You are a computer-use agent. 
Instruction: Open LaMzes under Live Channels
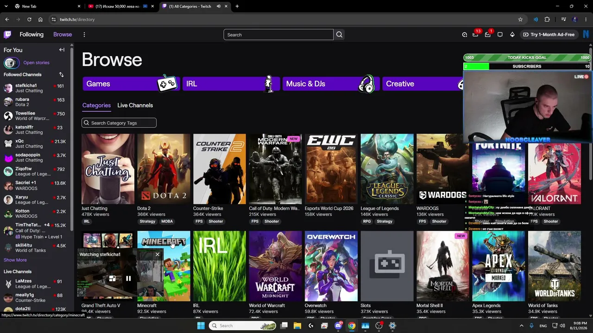pyautogui.click(x=35, y=284)
